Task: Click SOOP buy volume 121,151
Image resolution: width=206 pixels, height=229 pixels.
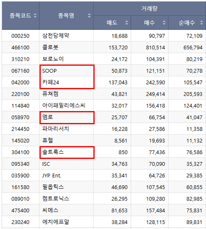Action: point(155,71)
